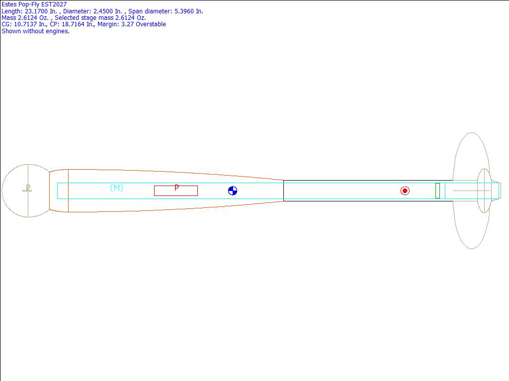Click the Span diameter 5.3960 In. value

(166, 11)
